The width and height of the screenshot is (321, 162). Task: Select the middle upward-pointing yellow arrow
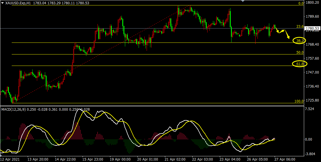(282, 31)
